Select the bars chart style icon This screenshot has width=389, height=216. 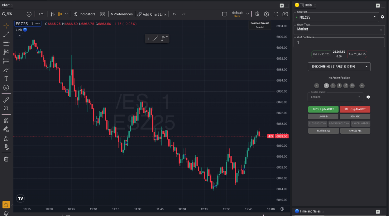pyautogui.click(x=53, y=14)
